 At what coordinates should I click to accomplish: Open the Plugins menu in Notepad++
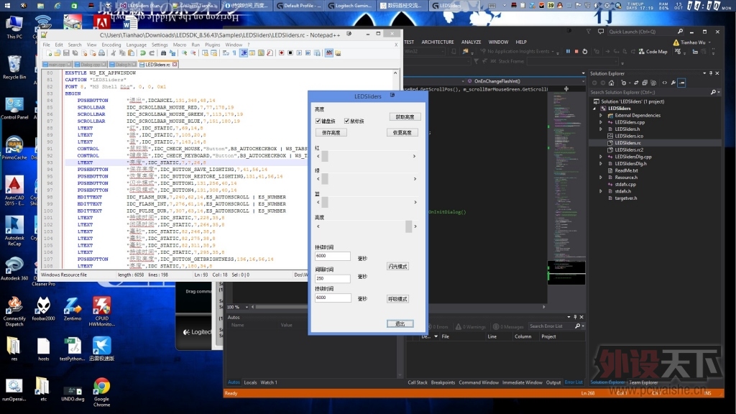click(212, 45)
